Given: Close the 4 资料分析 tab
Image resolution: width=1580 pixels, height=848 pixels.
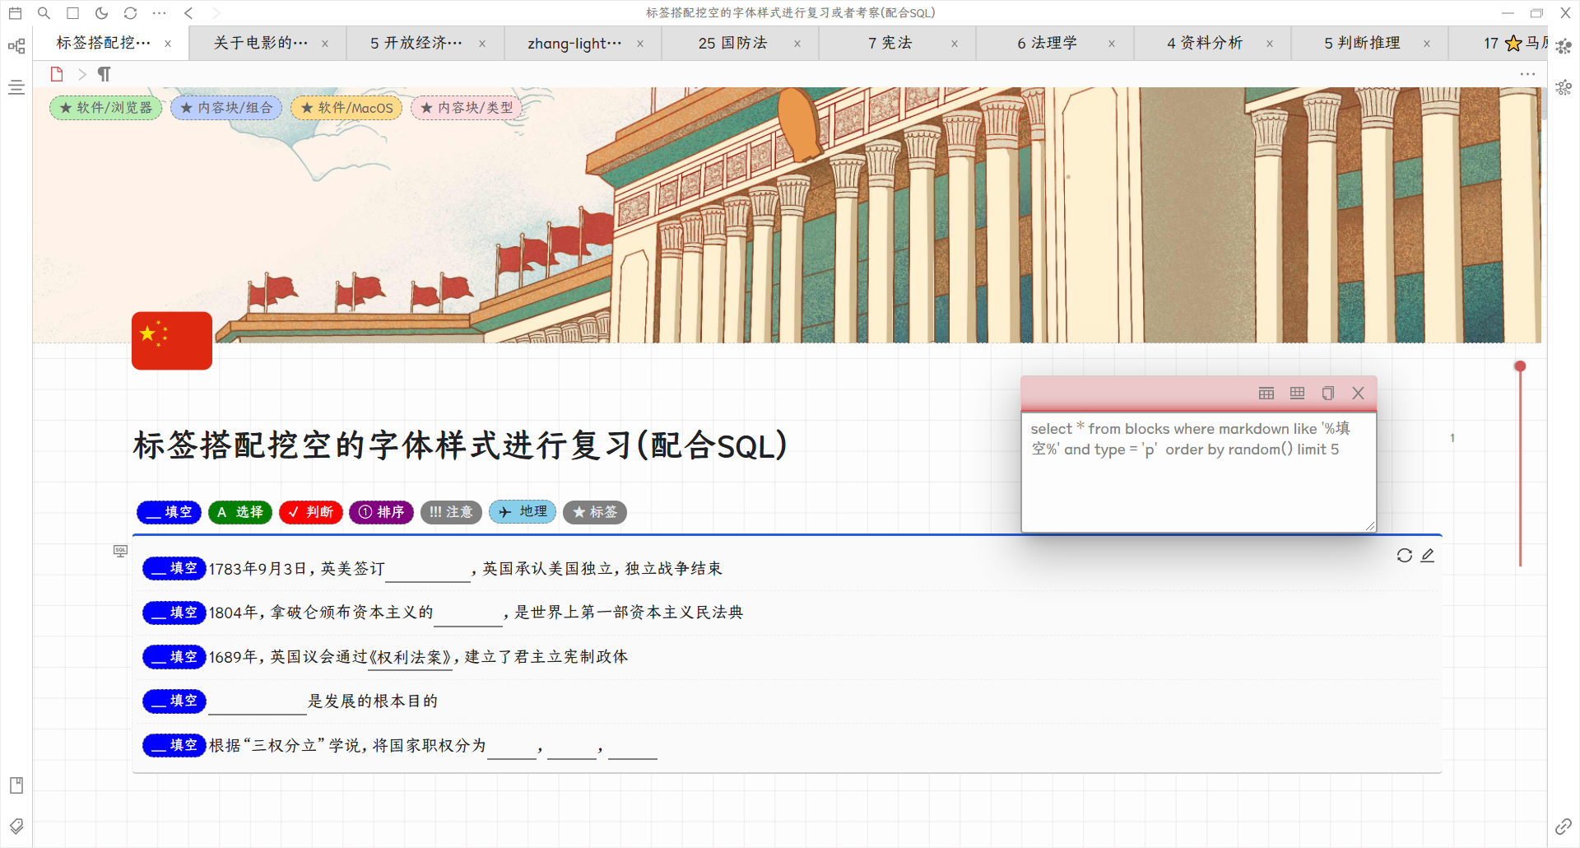Looking at the screenshot, I should [1270, 44].
